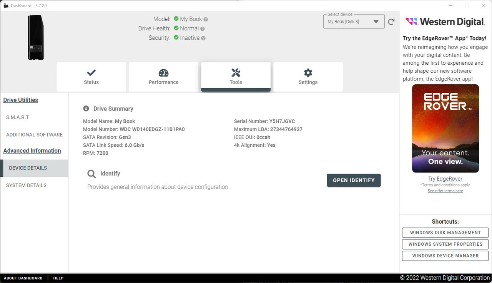This screenshot has width=492, height=283.
Task: Click the See offer terms here link
Action: coord(445,191)
